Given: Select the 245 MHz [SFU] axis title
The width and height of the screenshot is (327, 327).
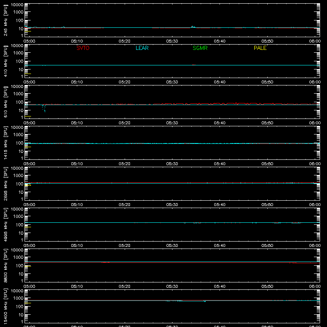Looking at the screenshot, I should 5,20.
